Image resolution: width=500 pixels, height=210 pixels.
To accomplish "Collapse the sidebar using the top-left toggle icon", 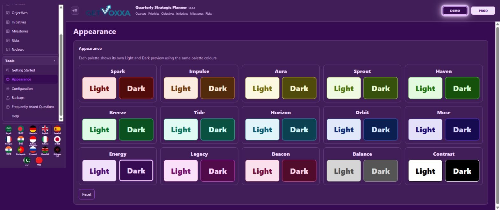I will click(x=75, y=10).
